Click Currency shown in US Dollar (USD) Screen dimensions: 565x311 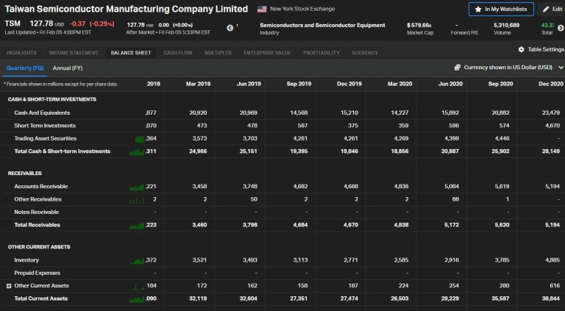[x=508, y=68]
